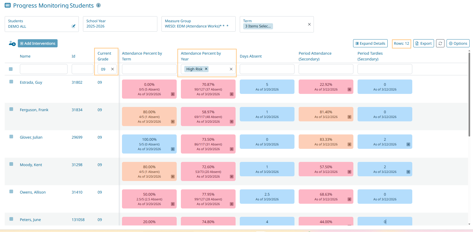Clear the Term selection with X icon
The height and width of the screenshot is (232, 473).
[309, 24]
